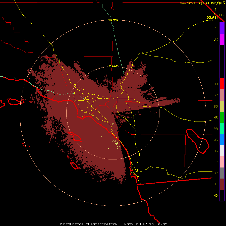Click the 50 NMI range ring label

coord(113,66)
